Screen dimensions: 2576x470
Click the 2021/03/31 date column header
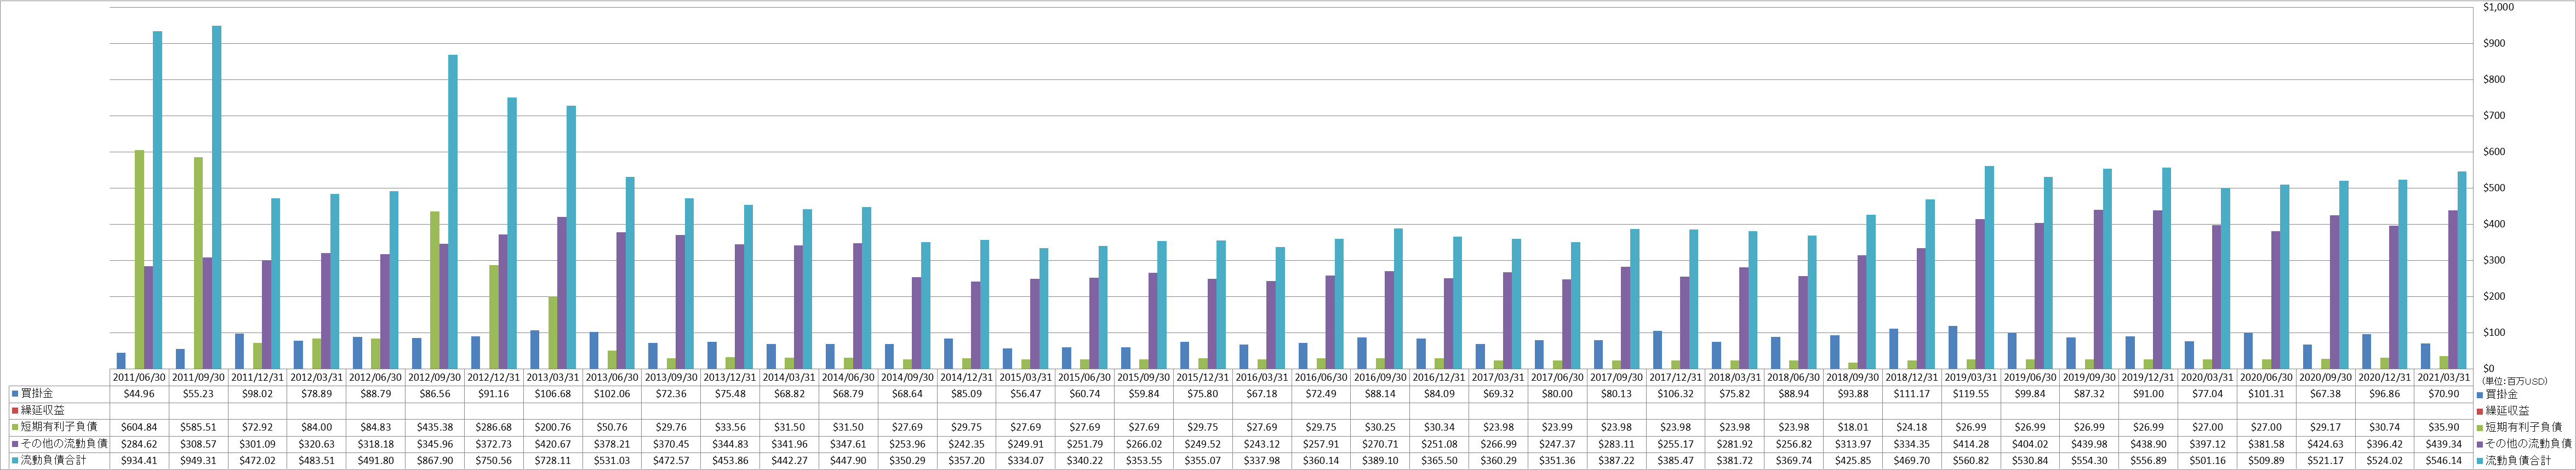(2445, 377)
